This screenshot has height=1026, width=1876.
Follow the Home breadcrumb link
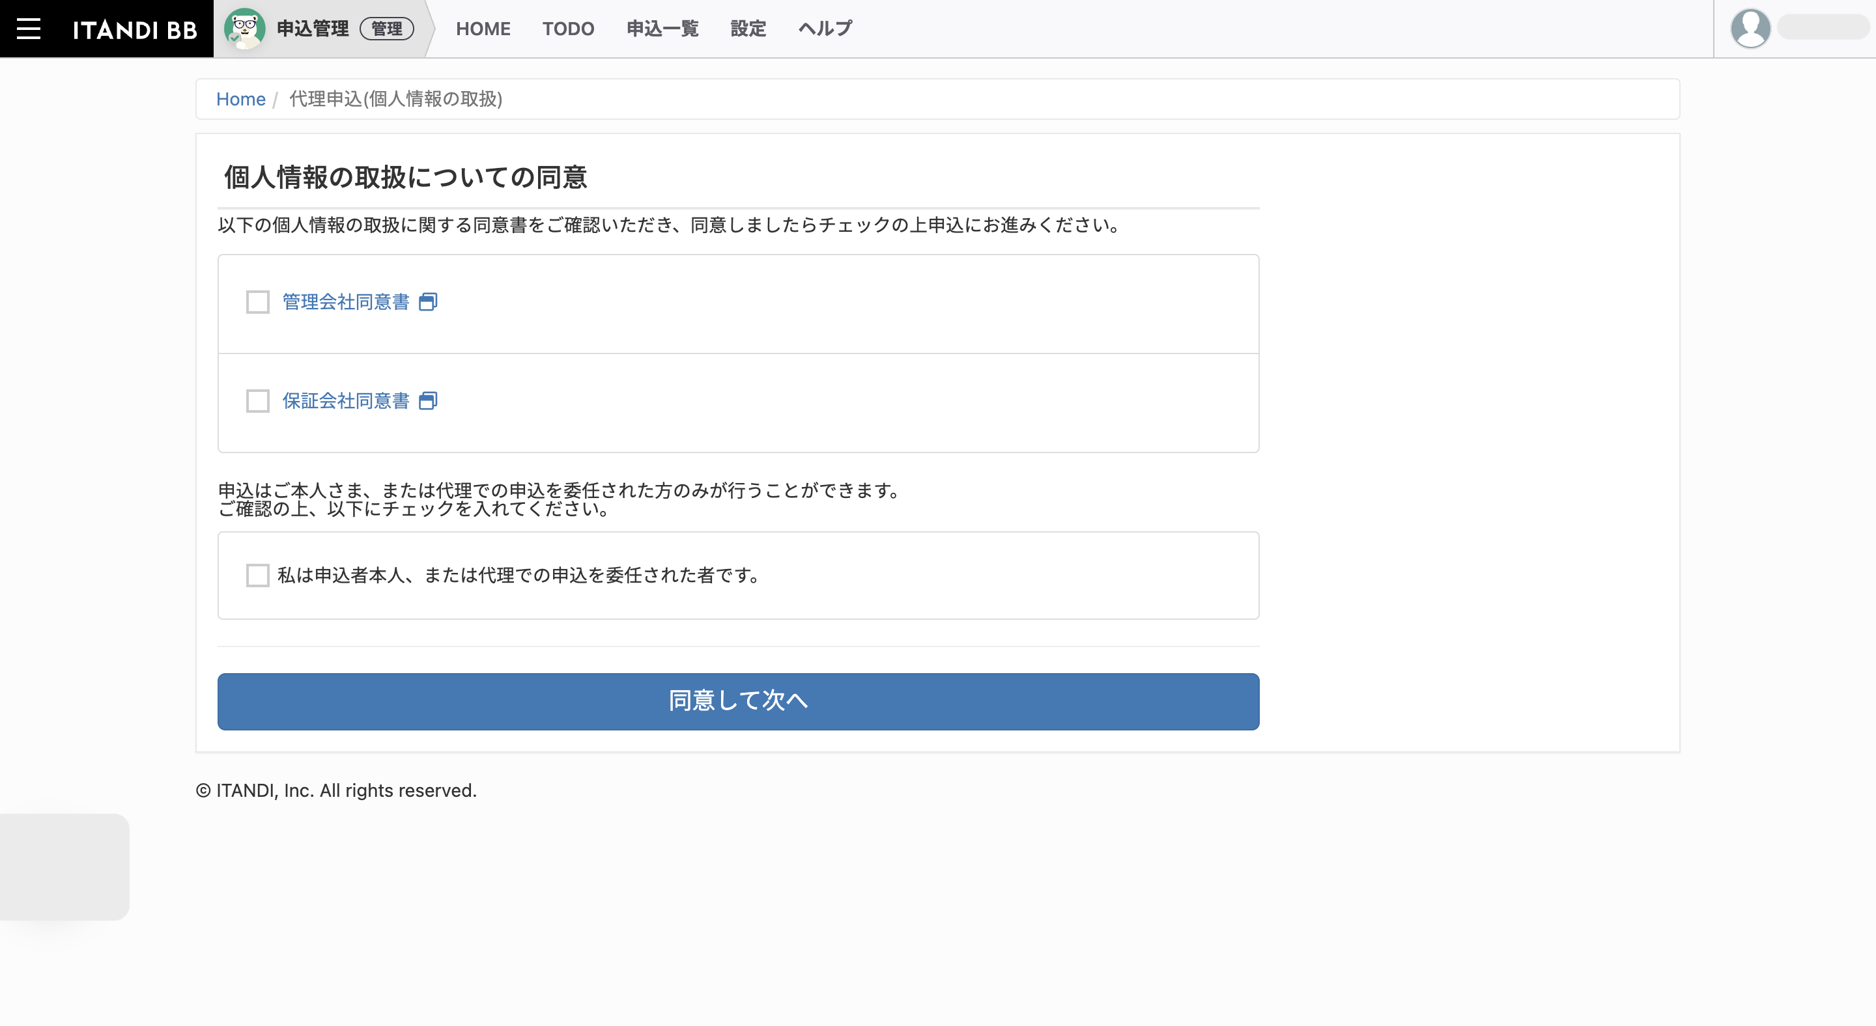tap(240, 99)
